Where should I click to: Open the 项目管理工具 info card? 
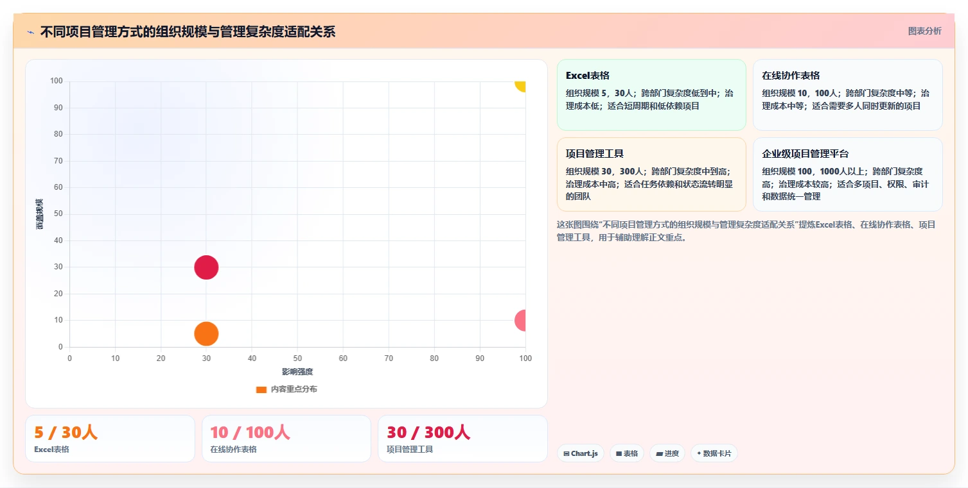pyautogui.click(x=651, y=174)
